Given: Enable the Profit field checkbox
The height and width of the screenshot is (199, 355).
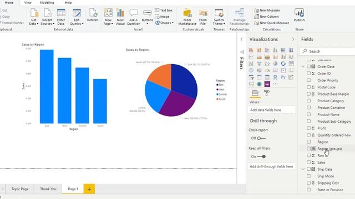Looking at the screenshot, I should click(308, 128).
